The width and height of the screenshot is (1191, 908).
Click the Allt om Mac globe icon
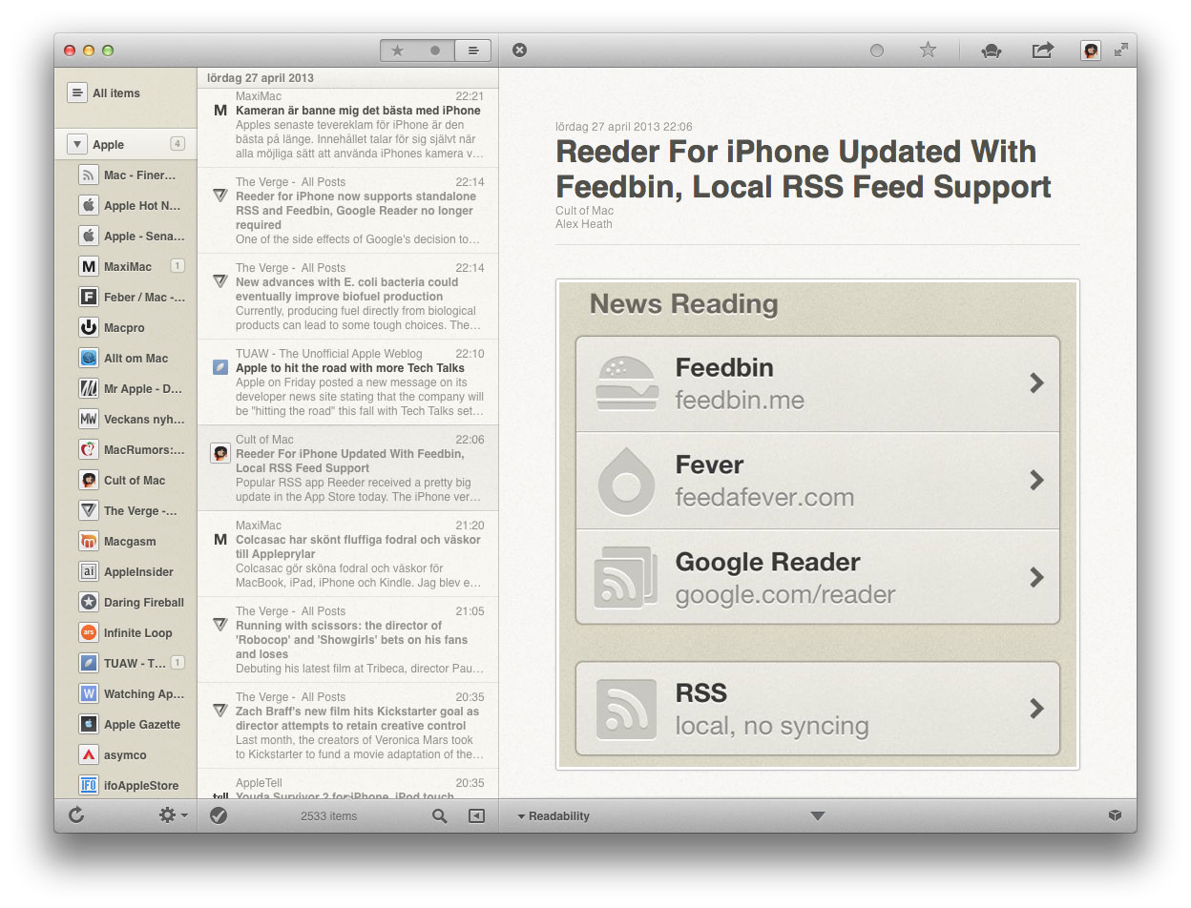pos(89,359)
